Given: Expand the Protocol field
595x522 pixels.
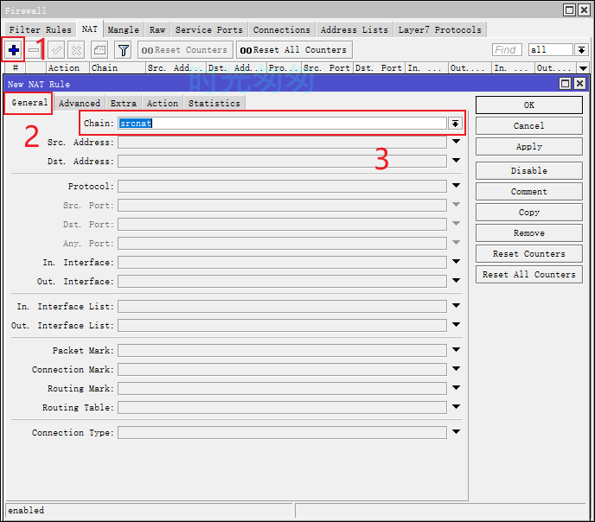Looking at the screenshot, I should tap(456, 185).
